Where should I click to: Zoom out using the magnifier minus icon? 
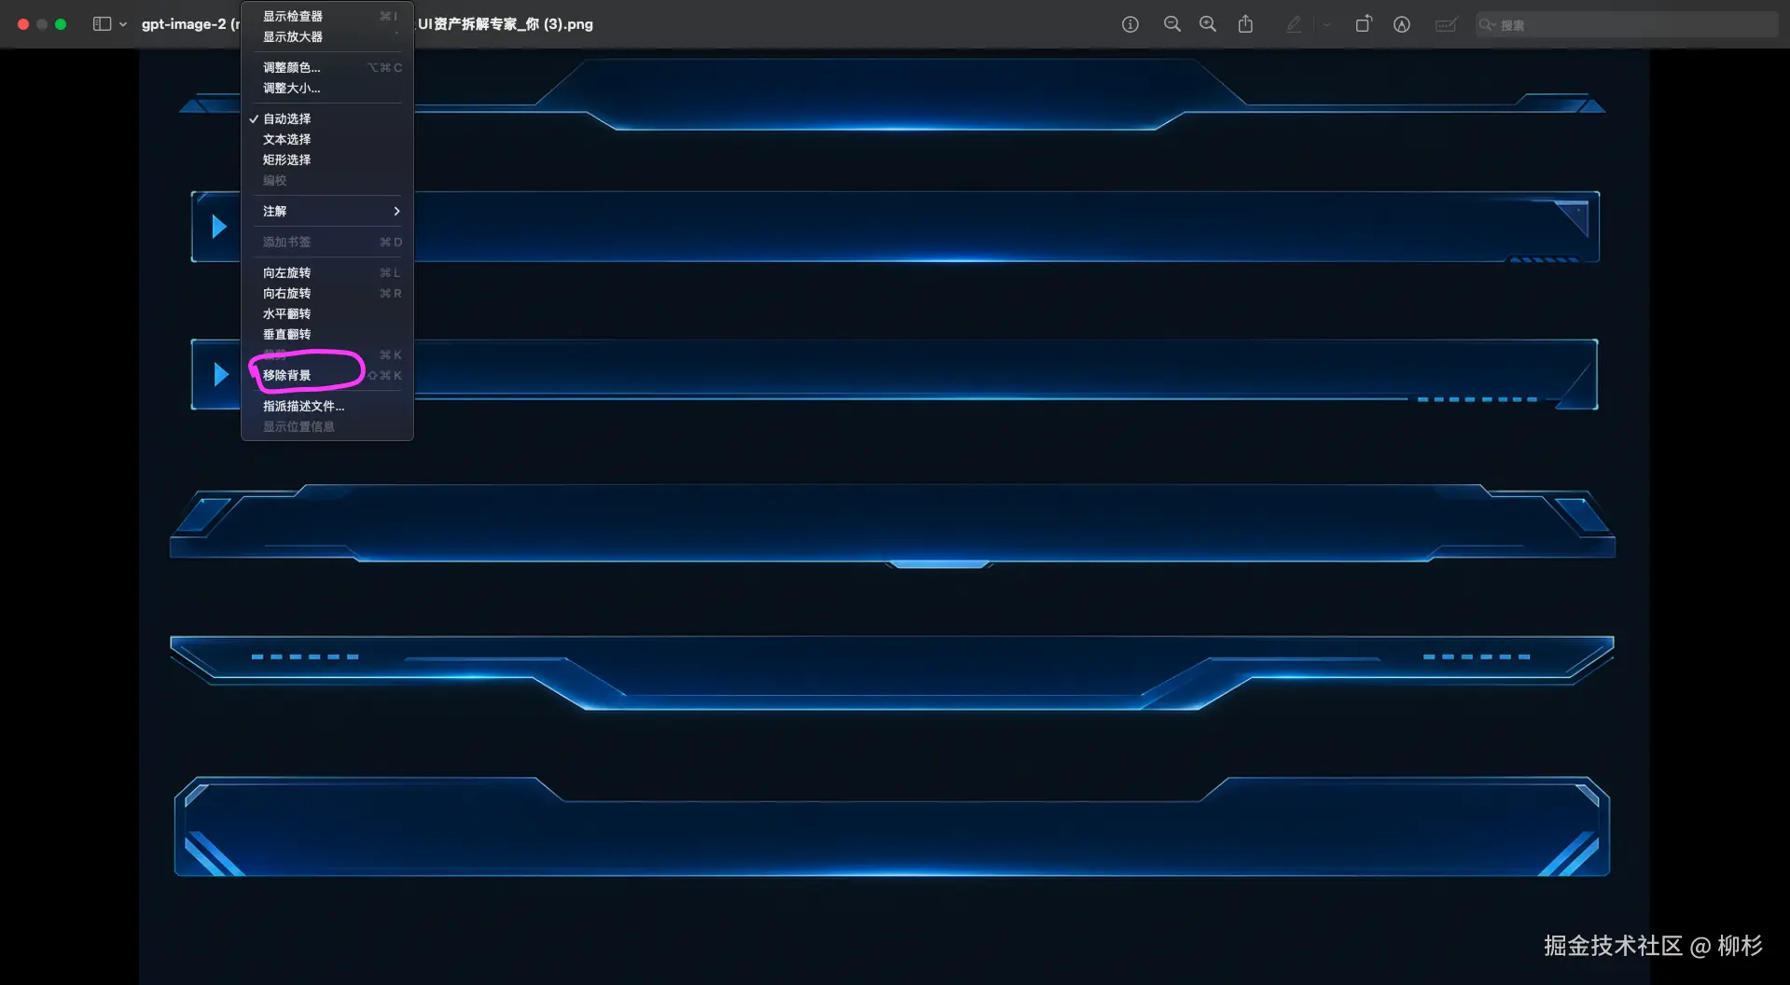pos(1172,24)
